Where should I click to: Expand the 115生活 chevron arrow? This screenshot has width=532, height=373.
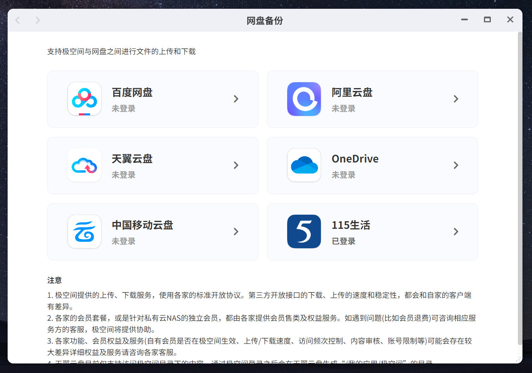pos(456,232)
